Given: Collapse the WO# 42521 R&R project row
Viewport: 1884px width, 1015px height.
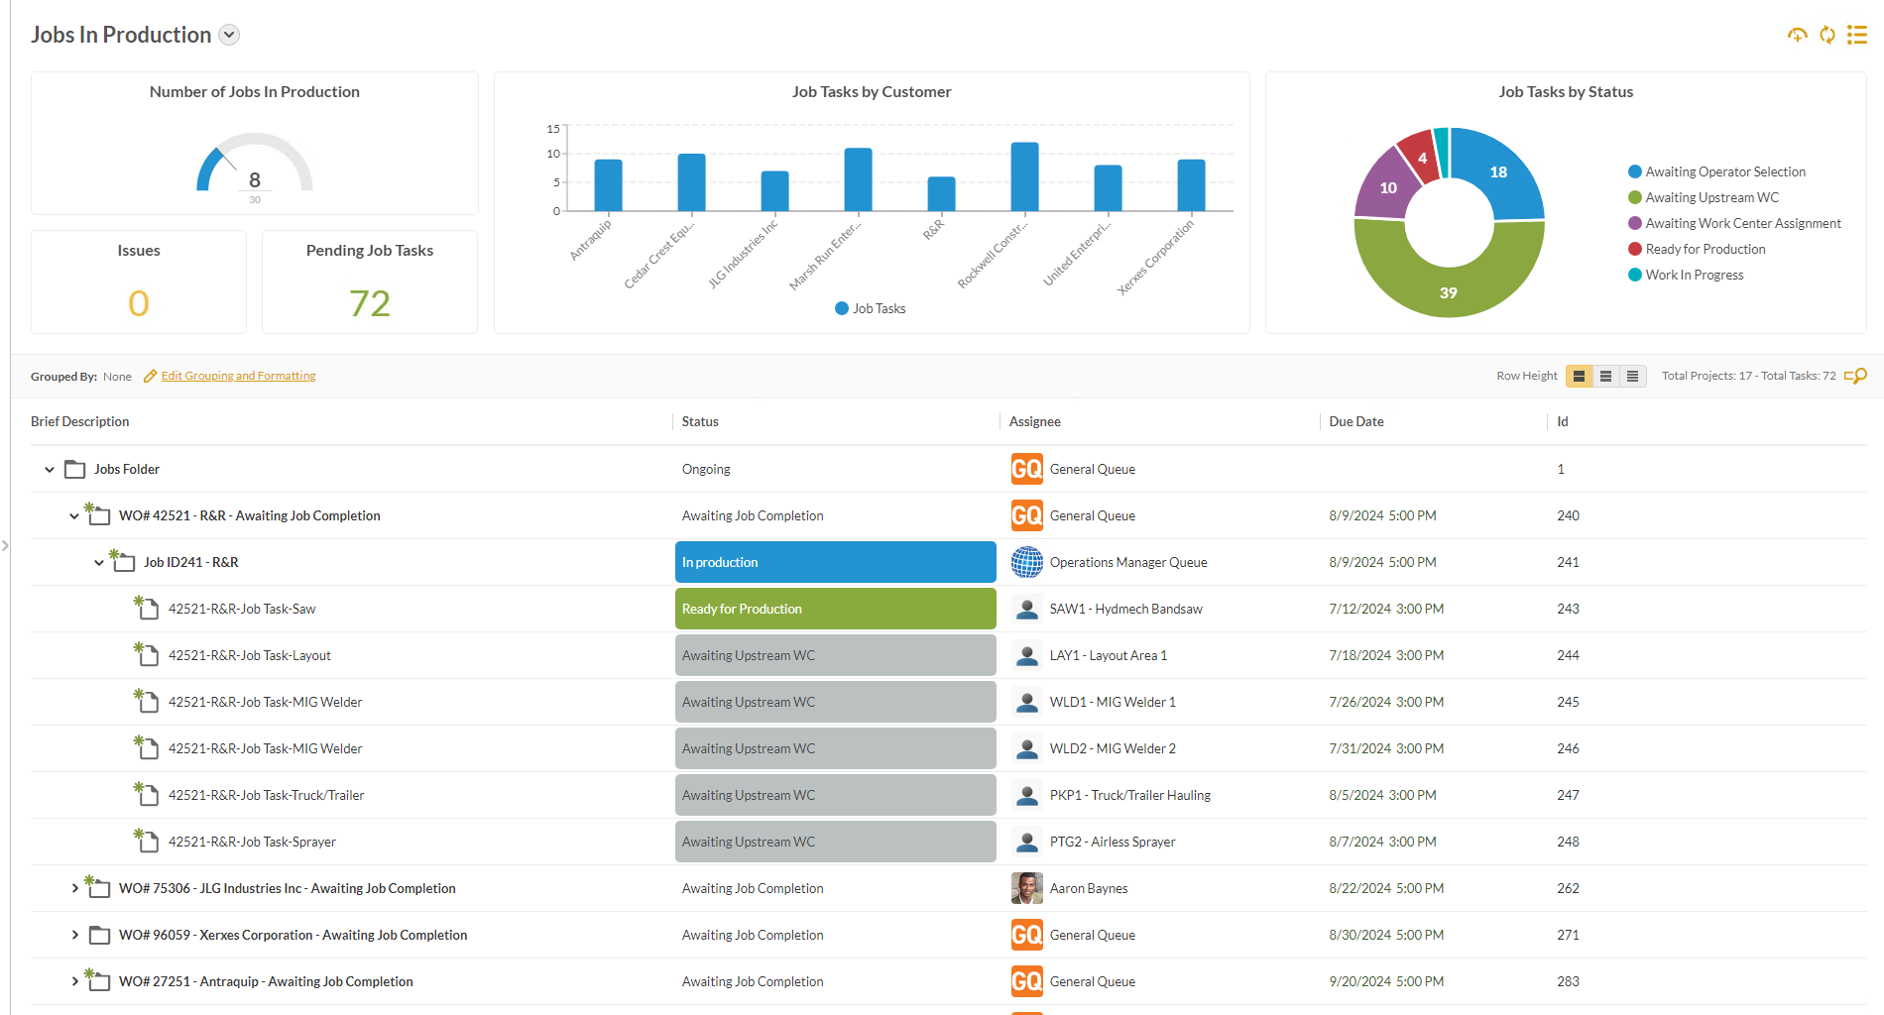Looking at the screenshot, I should click(73, 515).
